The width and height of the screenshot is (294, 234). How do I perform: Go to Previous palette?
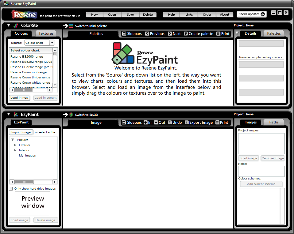pos(155,34)
